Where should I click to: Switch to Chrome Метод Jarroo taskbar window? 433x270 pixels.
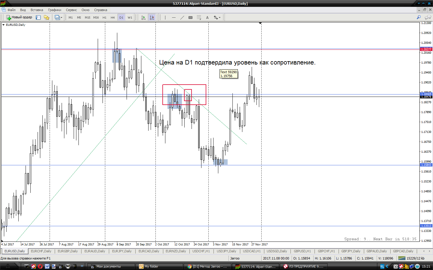(x=207, y=266)
